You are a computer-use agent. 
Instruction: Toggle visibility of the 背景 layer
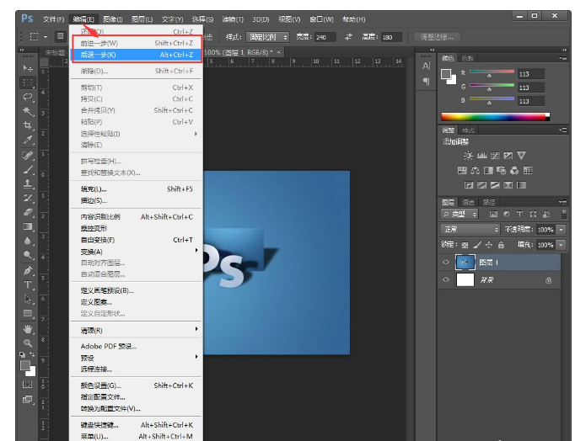pyautogui.click(x=446, y=280)
